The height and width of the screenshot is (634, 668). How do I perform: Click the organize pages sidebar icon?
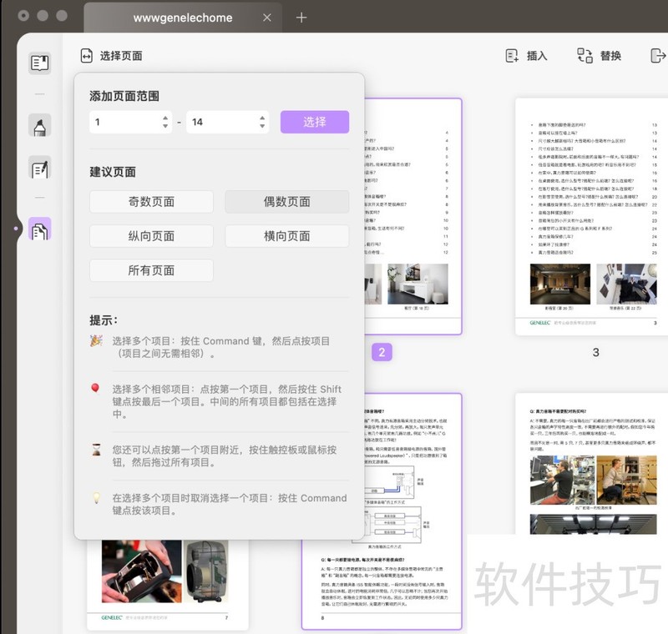[39, 229]
